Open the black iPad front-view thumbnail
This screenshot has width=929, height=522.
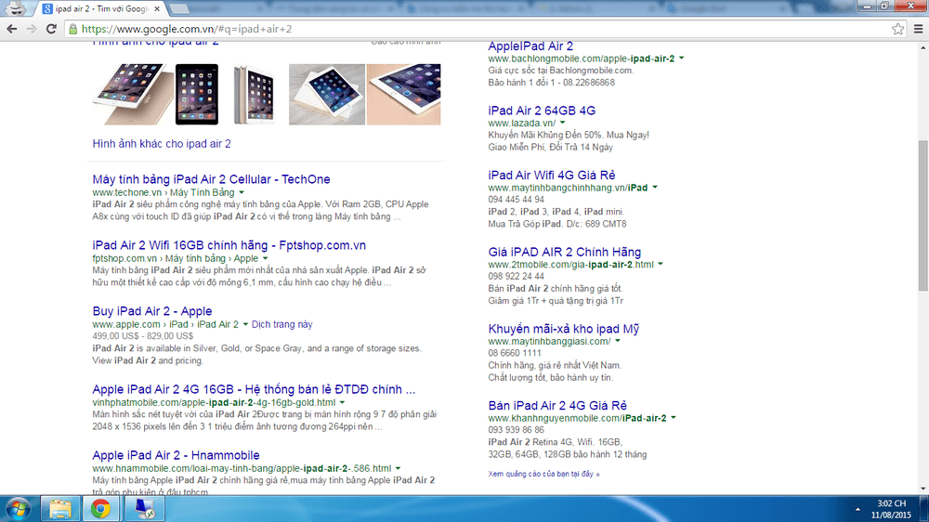[197, 94]
